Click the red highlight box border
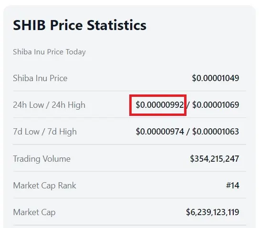Viewport: 259px width, 228px height. pos(158,95)
